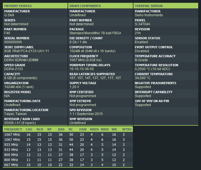Select RC value 32 in 667 MHz row
Image resolution: width=201 pixels, height=170 pixels.
[x=71, y=165]
